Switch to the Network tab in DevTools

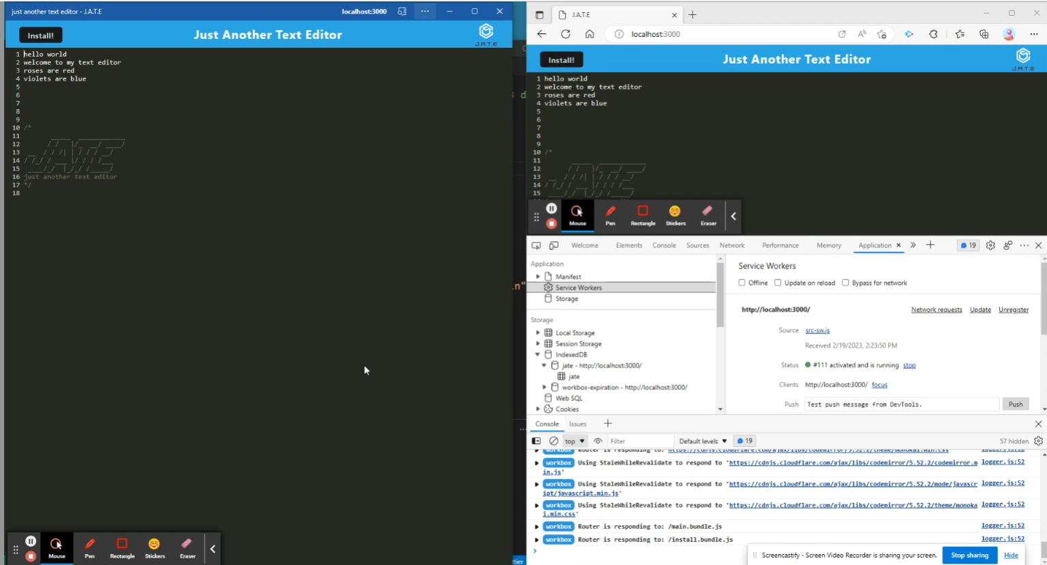(x=732, y=245)
